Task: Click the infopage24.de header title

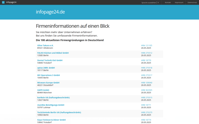Action: [x=50, y=12]
